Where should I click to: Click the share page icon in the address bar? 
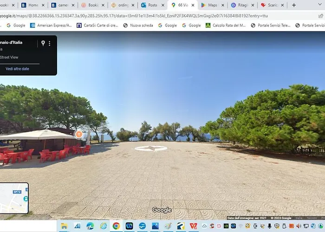pos(321,16)
